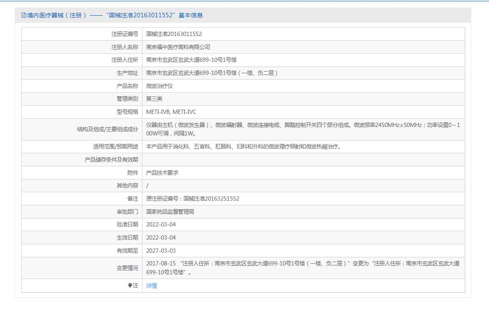Click the 结构及组成/主要组成成分 label

(x=107, y=129)
